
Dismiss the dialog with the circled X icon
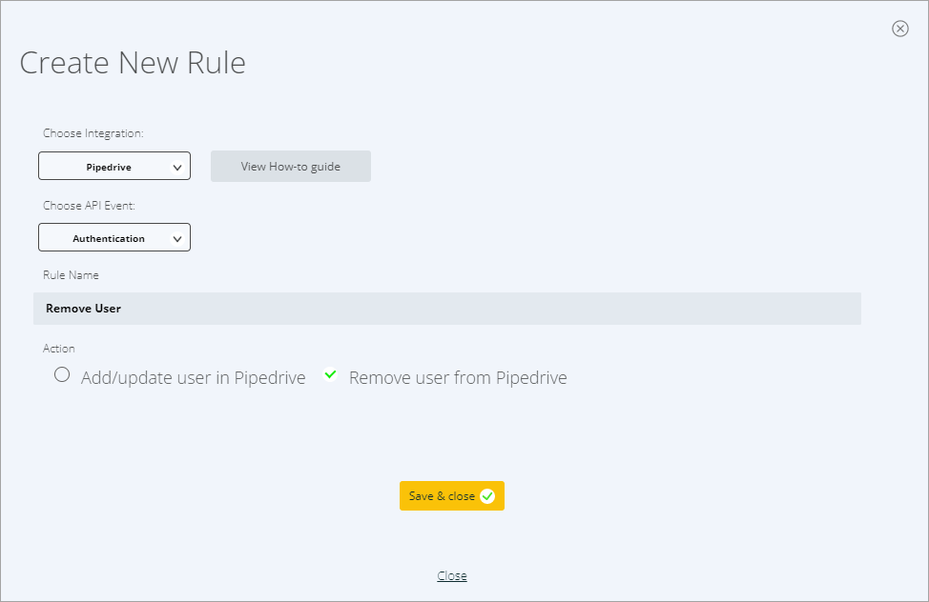click(900, 29)
